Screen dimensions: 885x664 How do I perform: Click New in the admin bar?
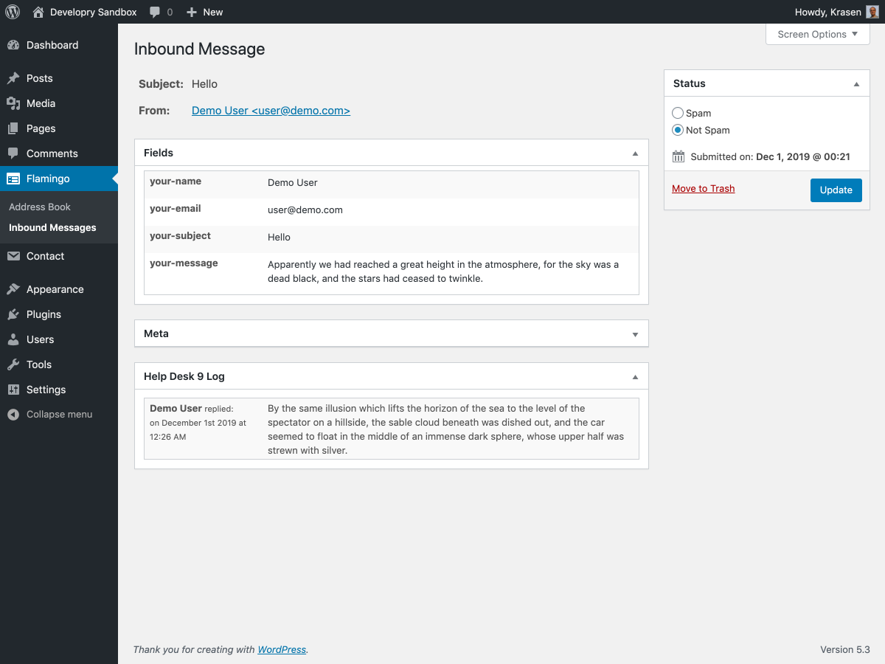coord(213,12)
